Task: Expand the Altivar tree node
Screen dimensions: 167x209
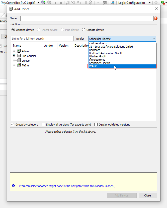Action: pyautogui.click(x=14, y=51)
